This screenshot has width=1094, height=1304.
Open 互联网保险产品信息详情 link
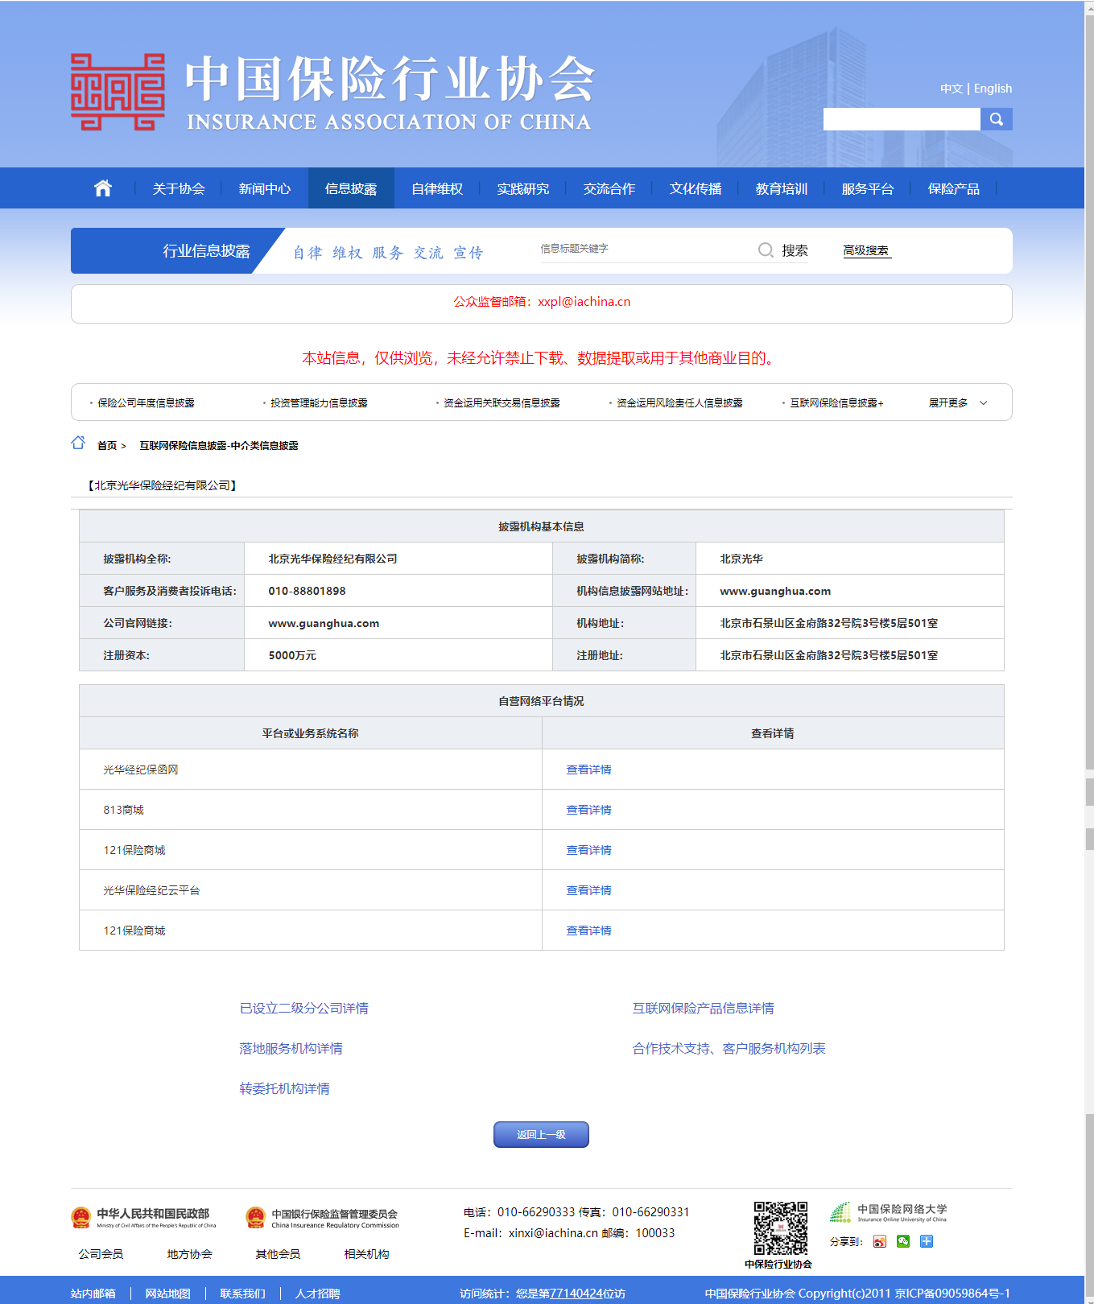click(x=703, y=1009)
